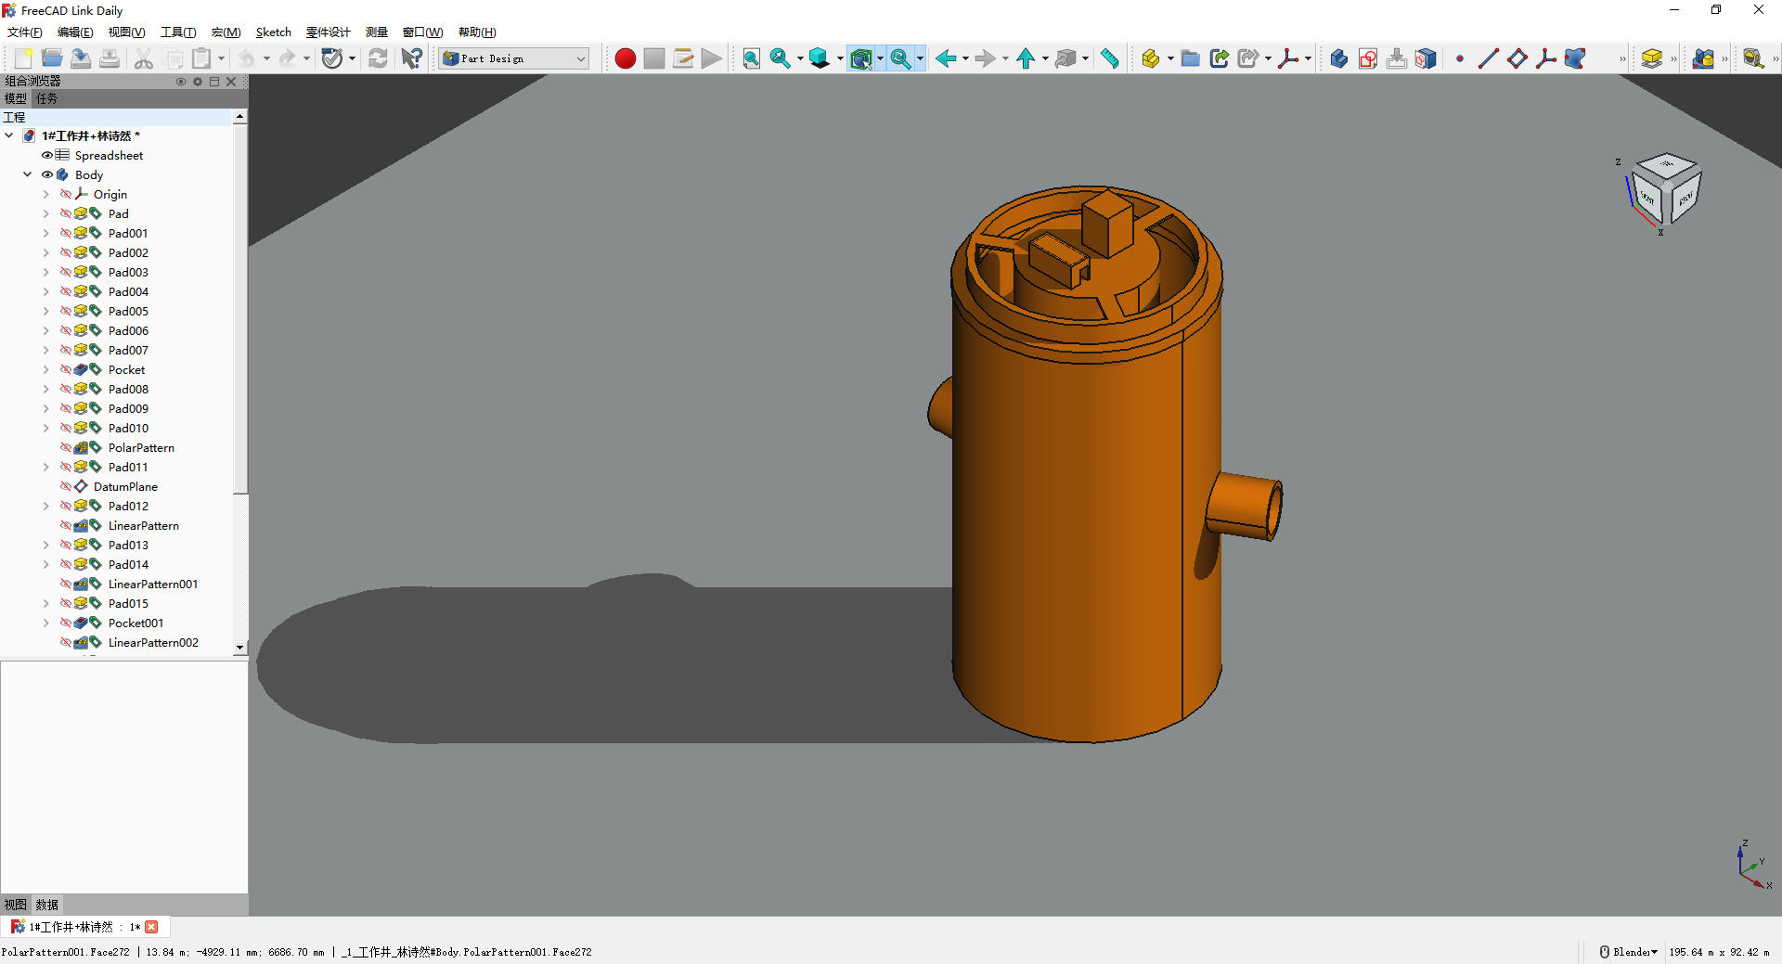This screenshot has width=1782, height=964.
Task: Click the Refresh recompute icon
Action: pyautogui.click(x=378, y=58)
